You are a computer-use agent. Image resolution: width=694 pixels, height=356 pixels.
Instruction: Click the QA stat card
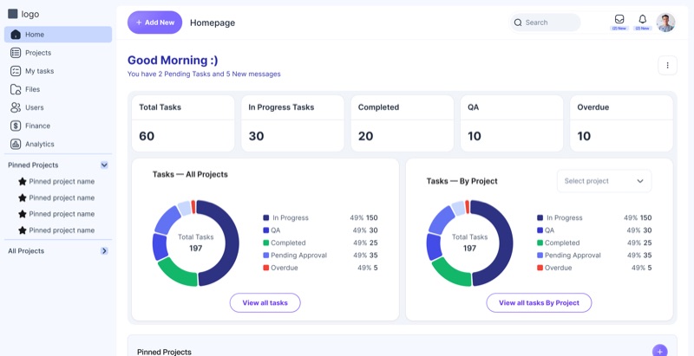pyautogui.click(x=512, y=123)
